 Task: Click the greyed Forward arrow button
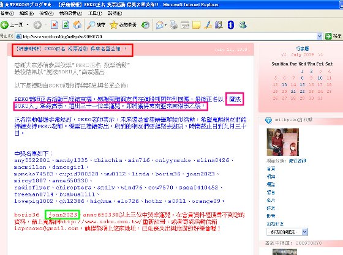pos(37,24)
